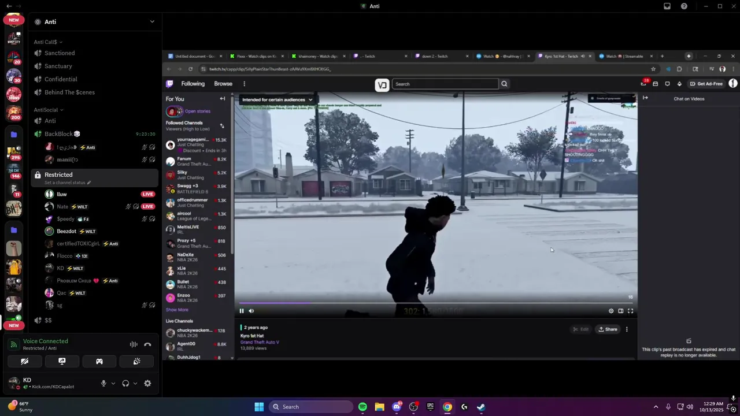This screenshot has height=416, width=740.
Task: Open Discord inbox icon in title bar
Action: pos(667,6)
